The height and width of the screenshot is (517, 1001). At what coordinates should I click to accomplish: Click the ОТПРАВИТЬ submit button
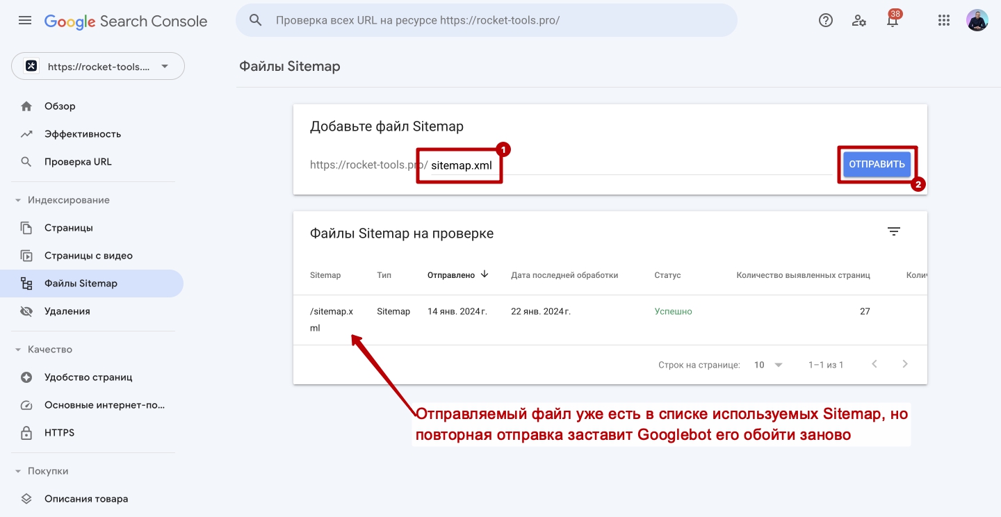[x=877, y=165]
